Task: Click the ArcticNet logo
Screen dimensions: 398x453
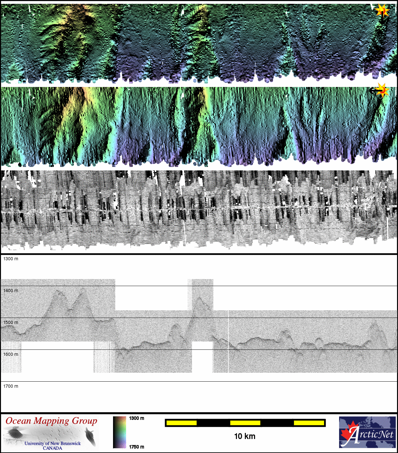Action: click(367, 432)
